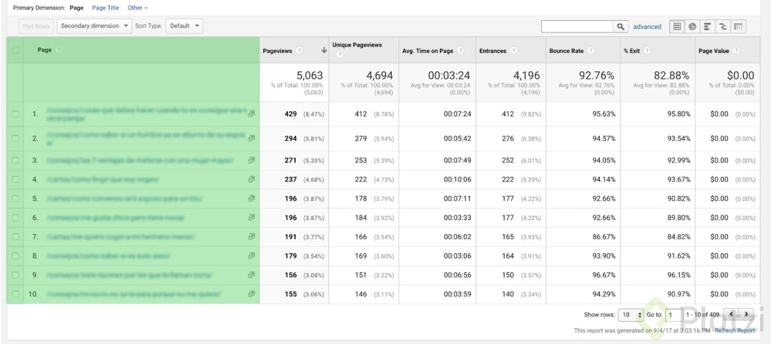Viewport: 772px width, 344px height.
Task: Click the 1 - 10 of 409 text
Action: click(x=702, y=314)
